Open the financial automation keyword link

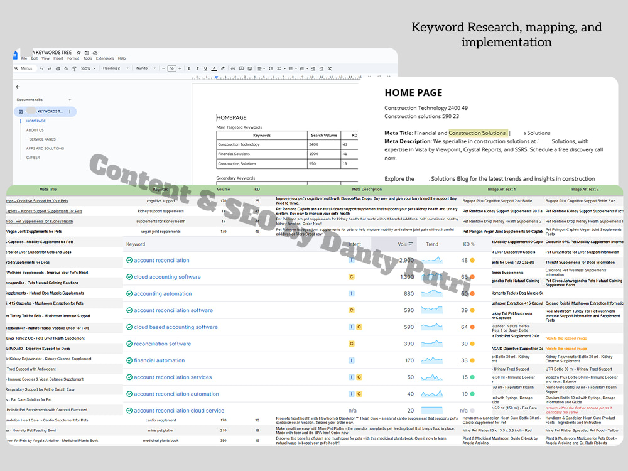pos(160,360)
